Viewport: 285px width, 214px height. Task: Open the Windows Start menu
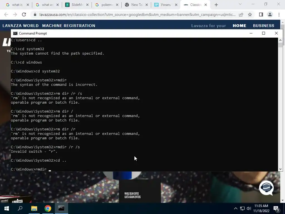click(x=7, y=208)
